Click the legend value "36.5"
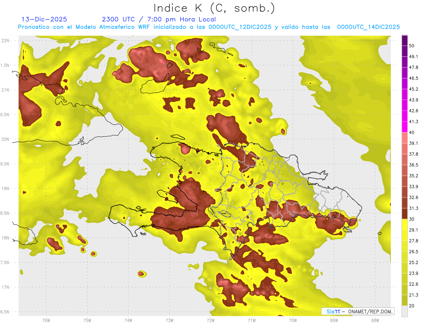The image size is (421, 325). pos(414,165)
